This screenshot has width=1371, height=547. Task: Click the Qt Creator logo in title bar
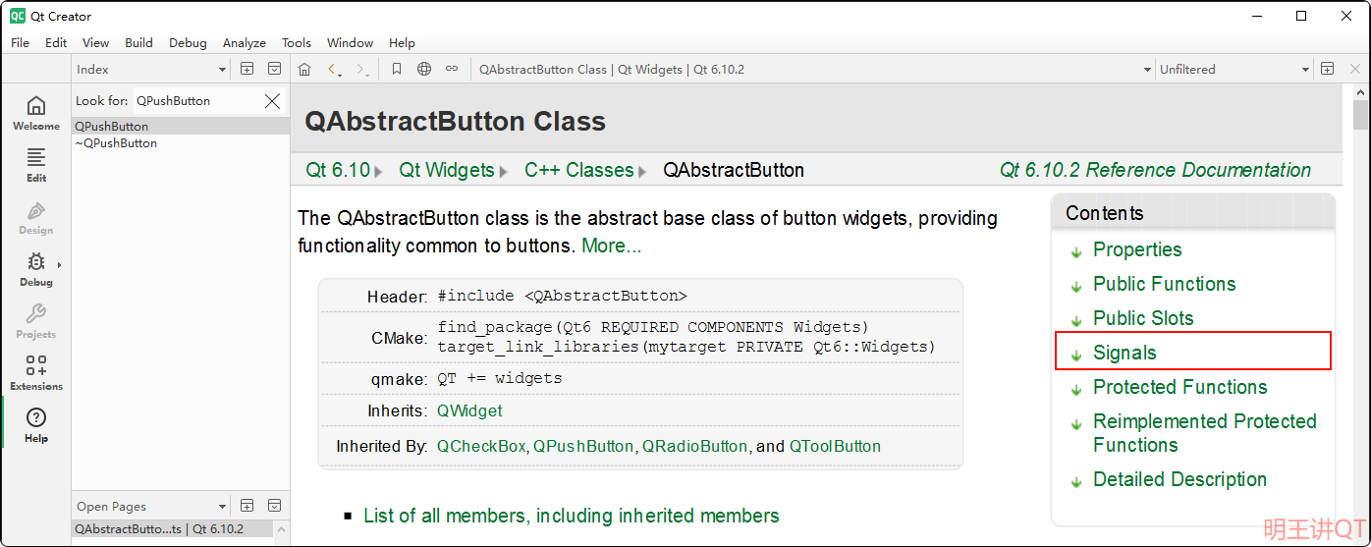[17, 16]
